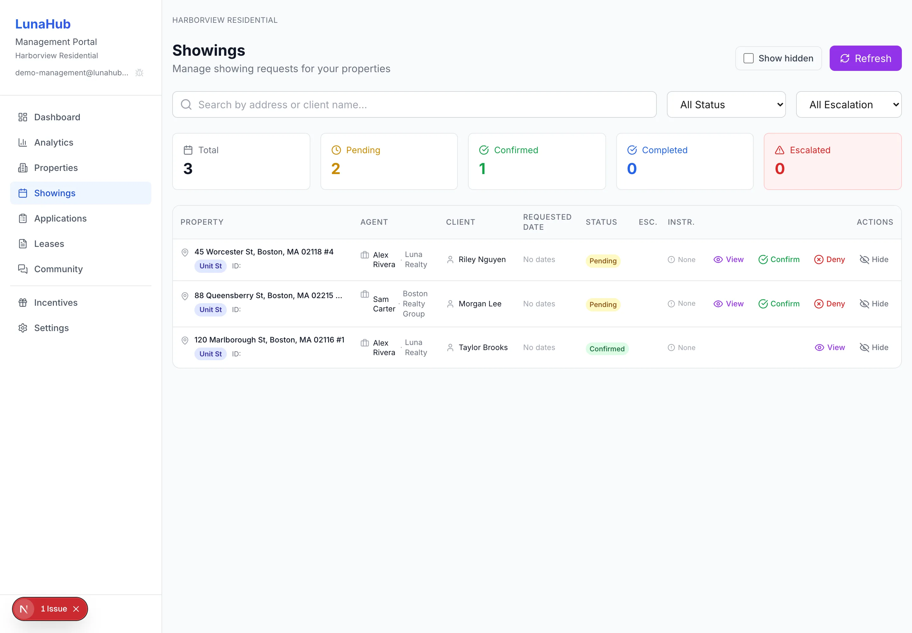Click the Property column header

(x=202, y=222)
